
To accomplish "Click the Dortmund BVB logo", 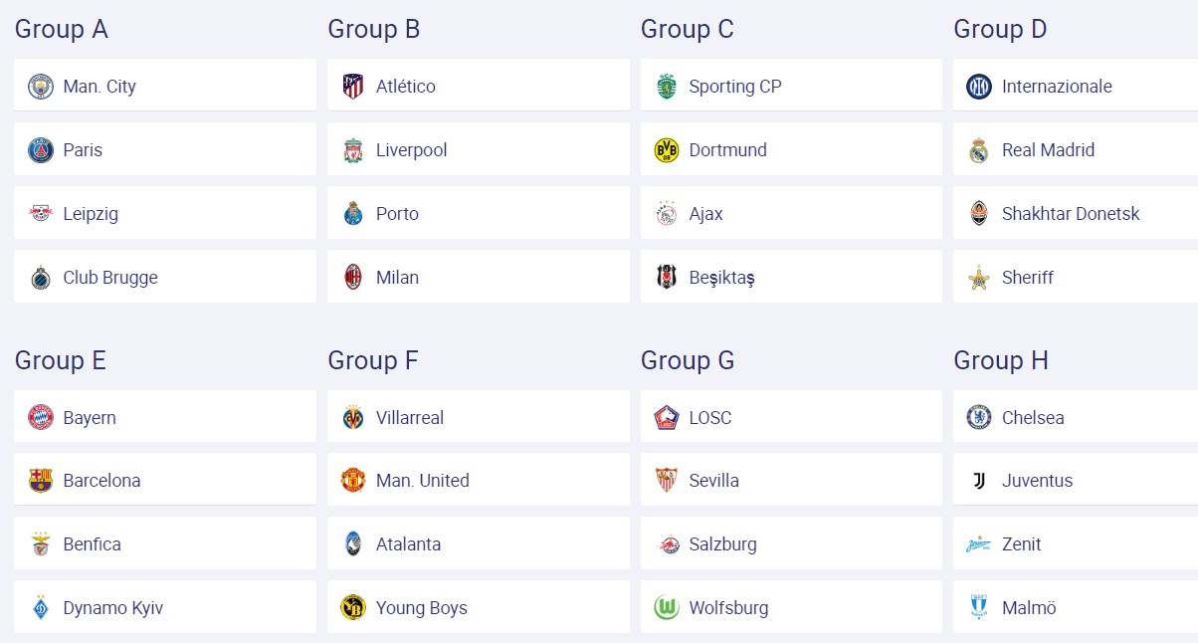I will tap(667, 150).
